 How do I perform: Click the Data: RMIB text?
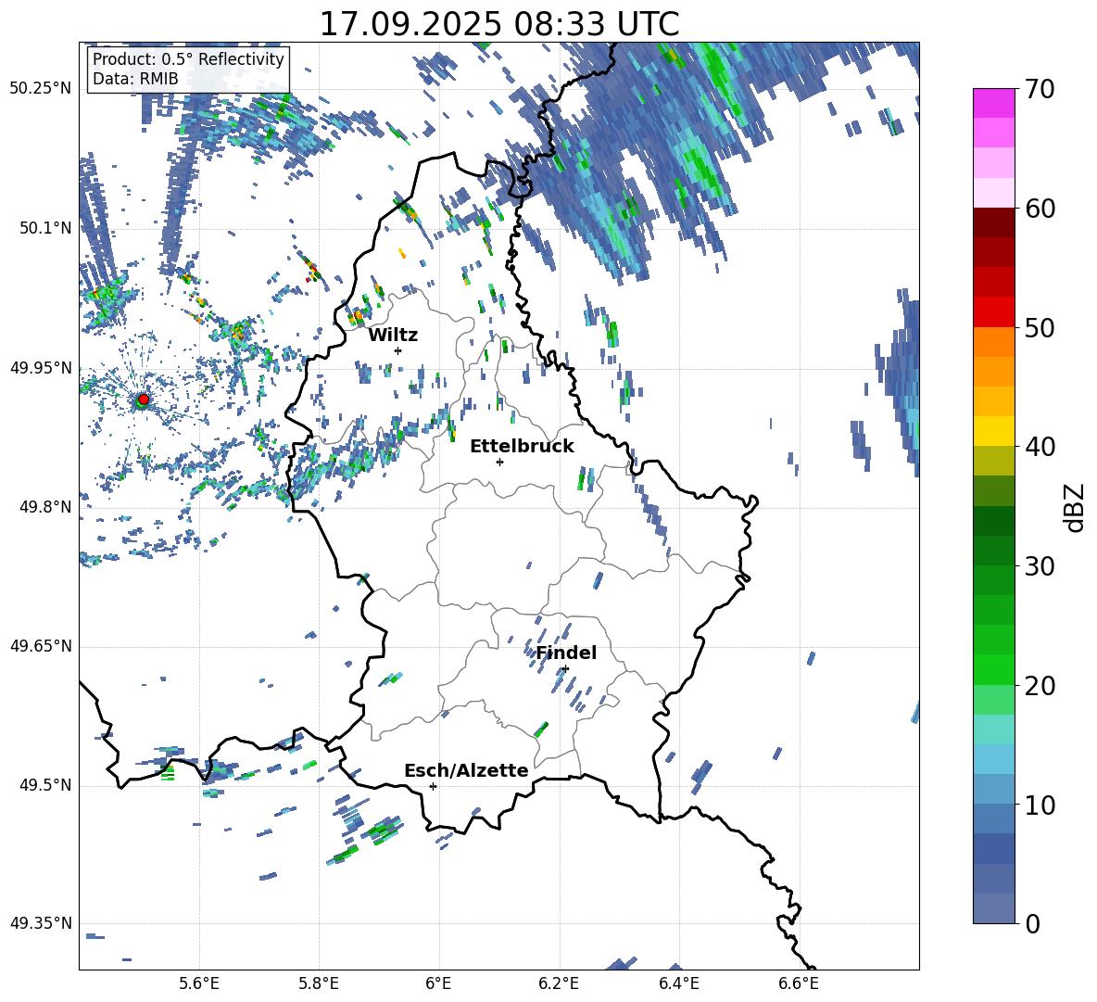click(135, 79)
